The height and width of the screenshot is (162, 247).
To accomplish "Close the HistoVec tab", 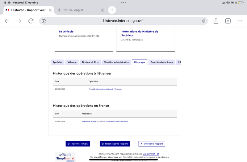I will (50, 10).
